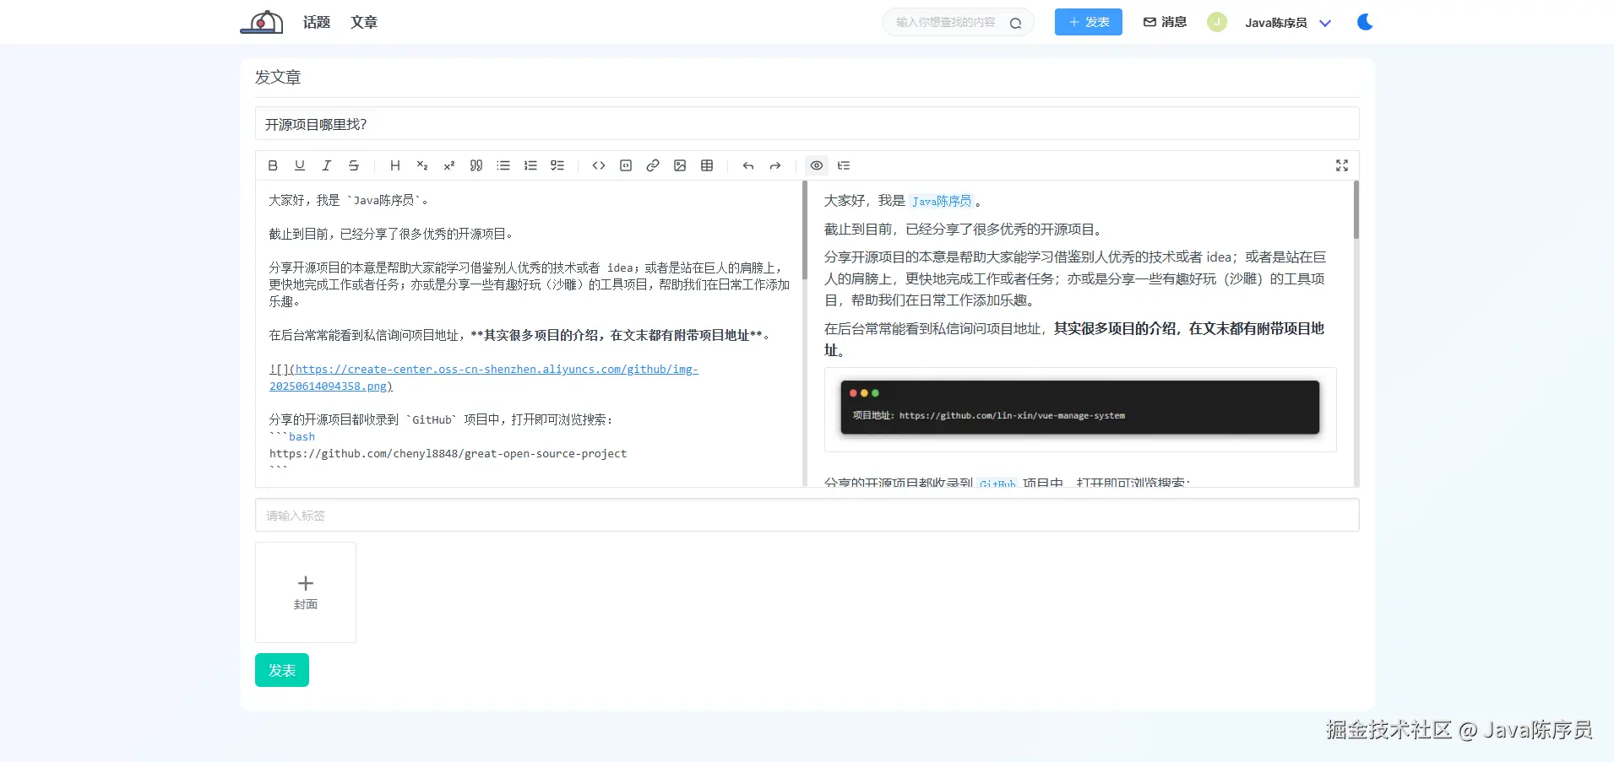Edit the article title field

coord(807,124)
